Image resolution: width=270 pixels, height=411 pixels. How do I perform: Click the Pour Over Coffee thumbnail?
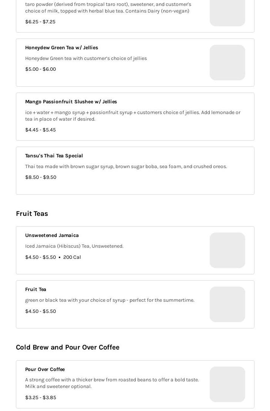pyautogui.click(x=227, y=384)
